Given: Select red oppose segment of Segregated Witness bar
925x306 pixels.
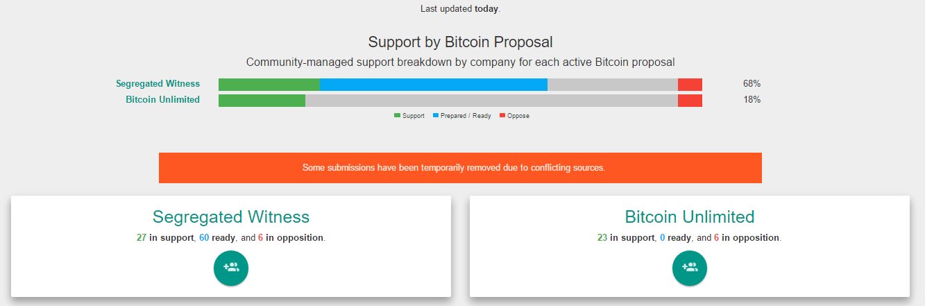Looking at the screenshot, I should pyautogui.click(x=690, y=85).
